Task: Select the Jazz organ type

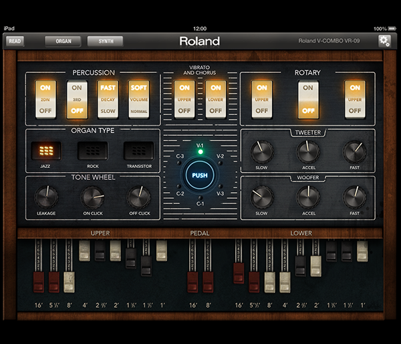Action: 46,151
